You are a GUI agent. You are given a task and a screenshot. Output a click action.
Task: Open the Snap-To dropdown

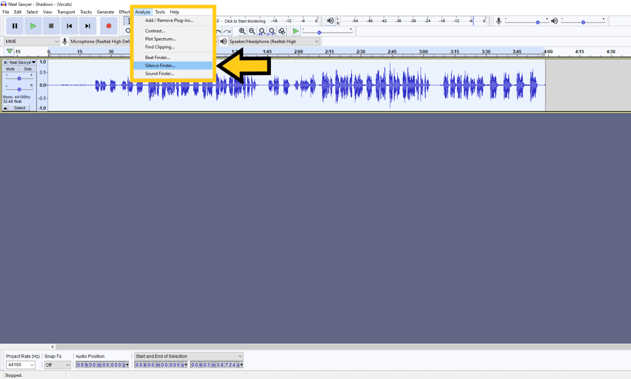pyautogui.click(x=57, y=365)
